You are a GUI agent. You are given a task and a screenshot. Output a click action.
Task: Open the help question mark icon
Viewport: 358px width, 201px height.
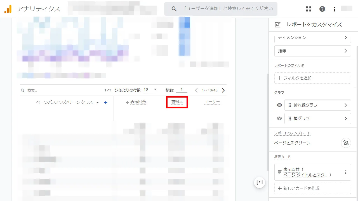pyautogui.click(x=322, y=9)
